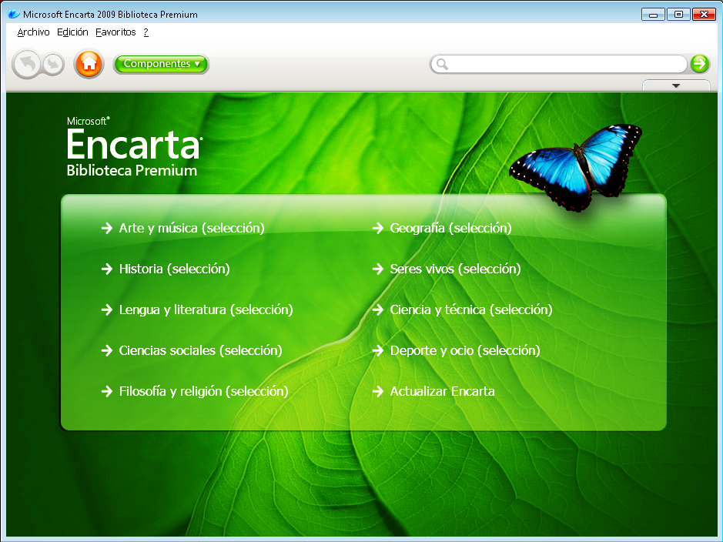Viewport: 723px width, 542px height.
Task: Minimize the Encarta window
Action: 653,15
